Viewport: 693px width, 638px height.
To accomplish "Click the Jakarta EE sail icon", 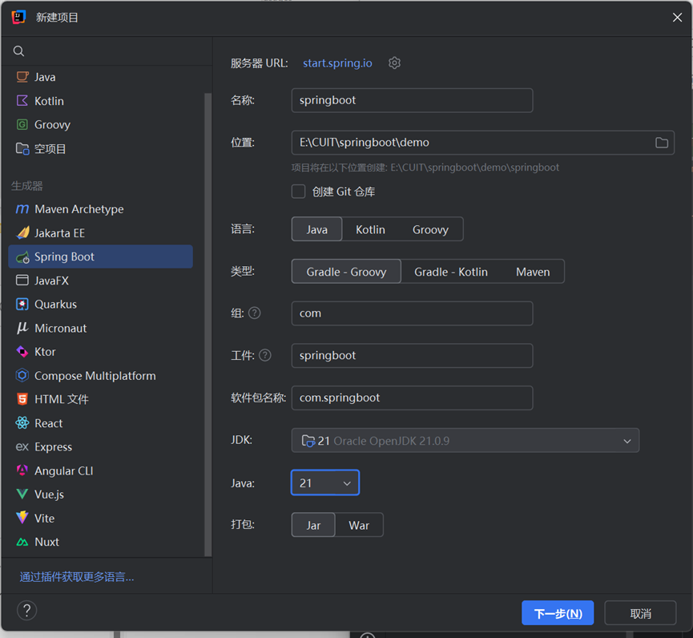I will (x=22, y=232).
